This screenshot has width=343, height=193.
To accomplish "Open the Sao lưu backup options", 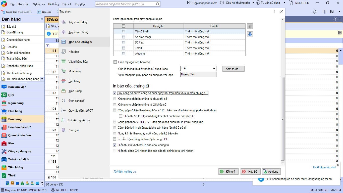I will pyautogui.click(x=74, y=130).
